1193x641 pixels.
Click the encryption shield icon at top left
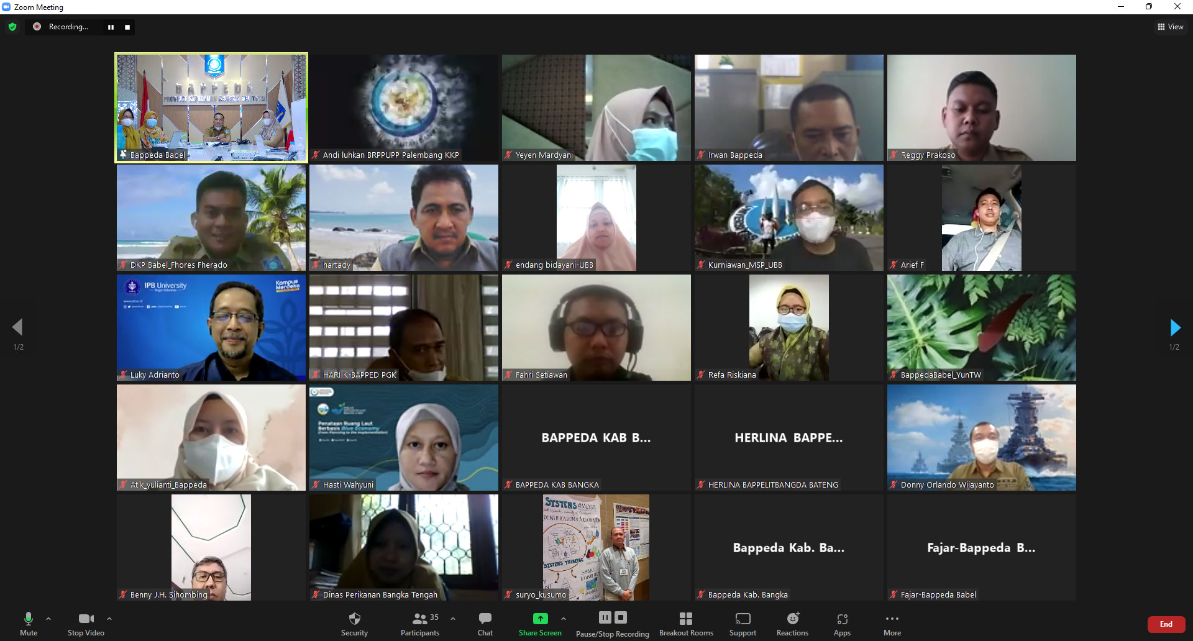pyautogui.click(x=12, y=27)
